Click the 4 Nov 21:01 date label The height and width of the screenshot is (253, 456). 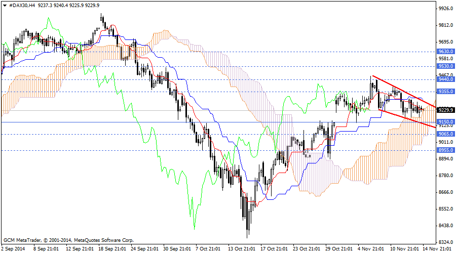click(370, 249)
